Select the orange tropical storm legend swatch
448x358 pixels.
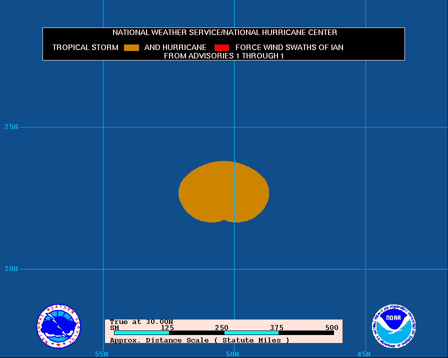(131, 47)
